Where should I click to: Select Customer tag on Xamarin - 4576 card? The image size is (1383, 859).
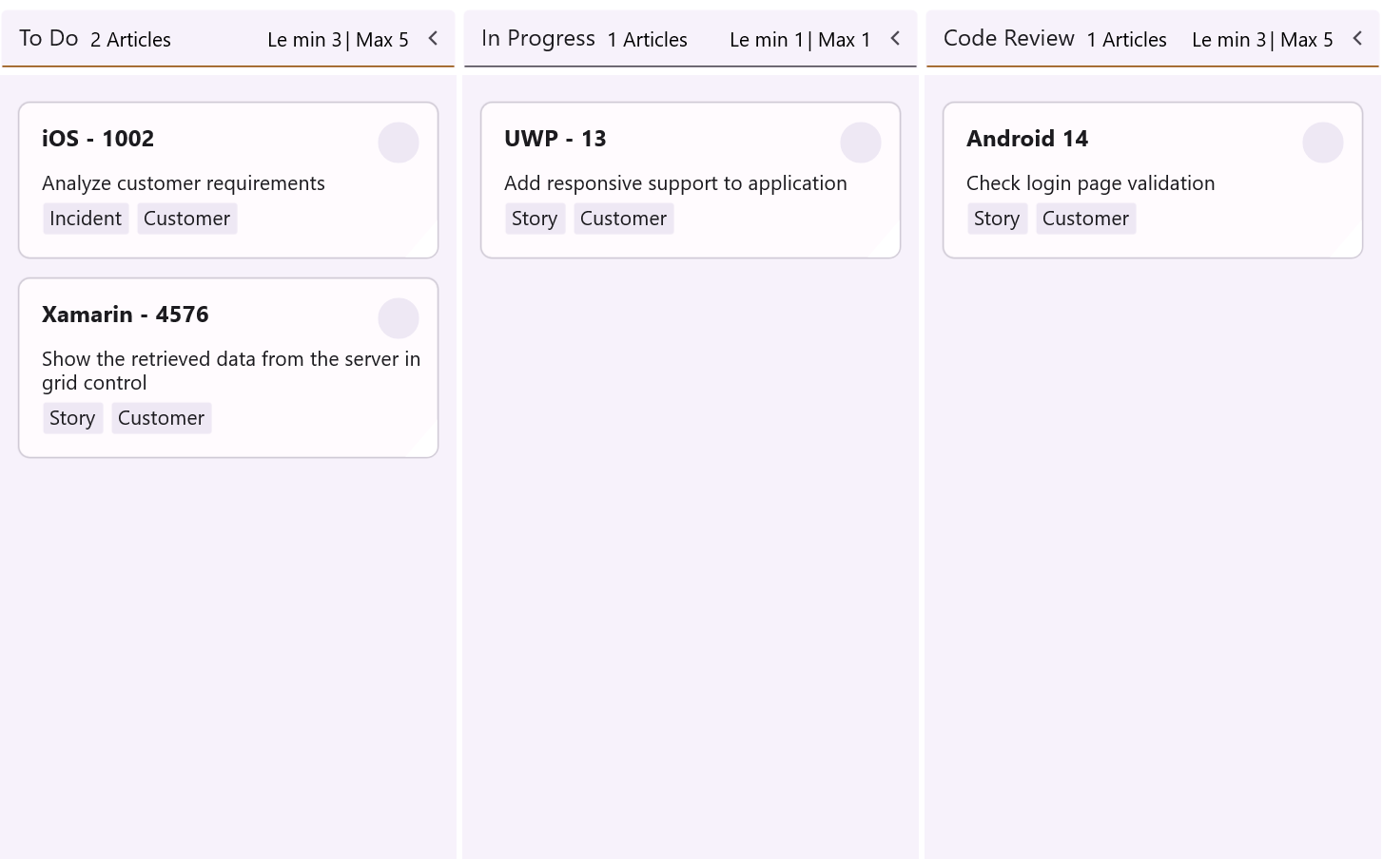(161, 418)
